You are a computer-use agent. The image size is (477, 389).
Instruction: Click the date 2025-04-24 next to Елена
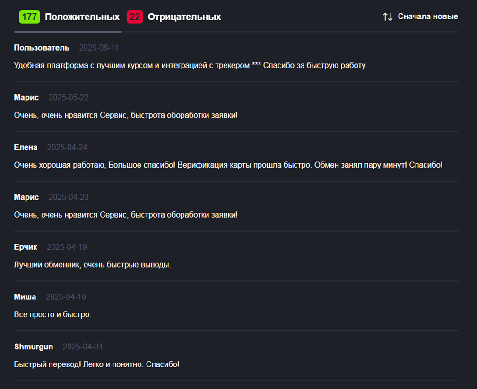[x=67, y=147]
